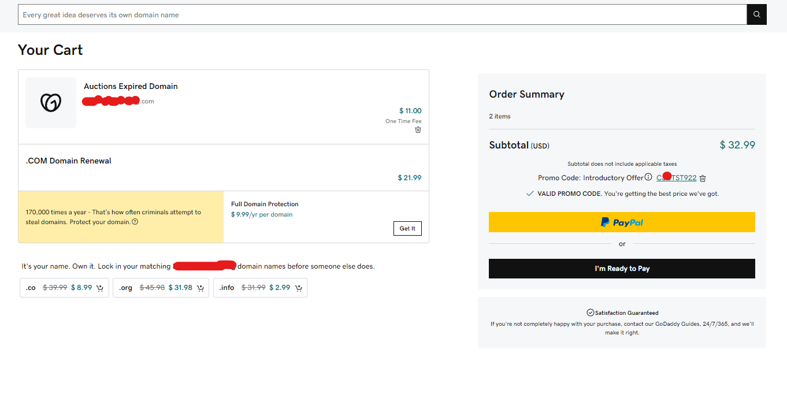Add the .co domain cart icon
787x409 pixels.
(100, 288)
